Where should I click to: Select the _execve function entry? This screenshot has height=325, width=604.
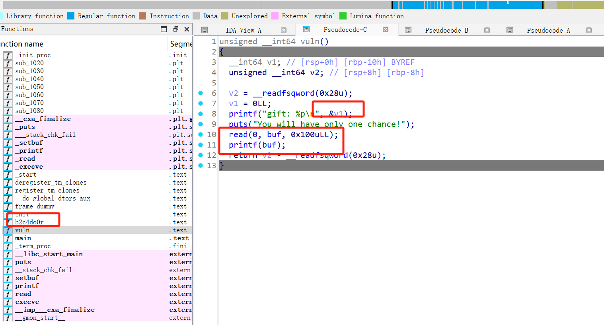pos(29,167)
